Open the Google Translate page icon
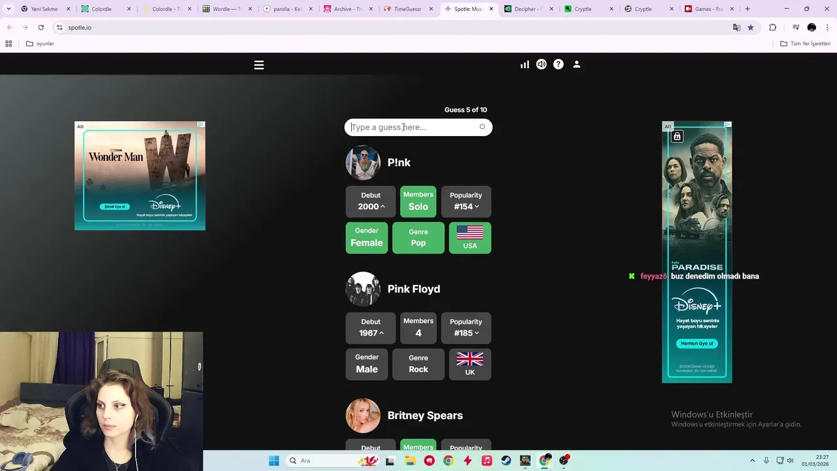This screenshot has width=837, height=471. point(736,27)
